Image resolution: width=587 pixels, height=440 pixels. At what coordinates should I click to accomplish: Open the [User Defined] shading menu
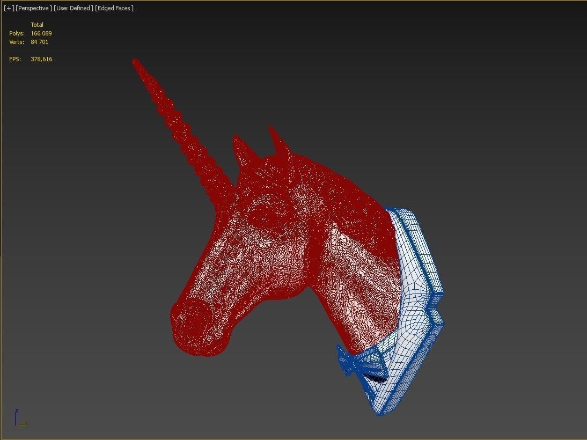[x=74, y=8]
